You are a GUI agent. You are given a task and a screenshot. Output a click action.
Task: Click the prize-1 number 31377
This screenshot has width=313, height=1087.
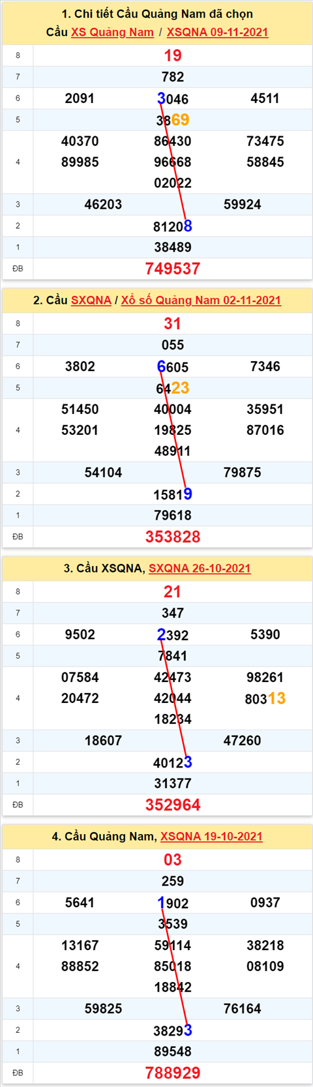coord(173,783)
